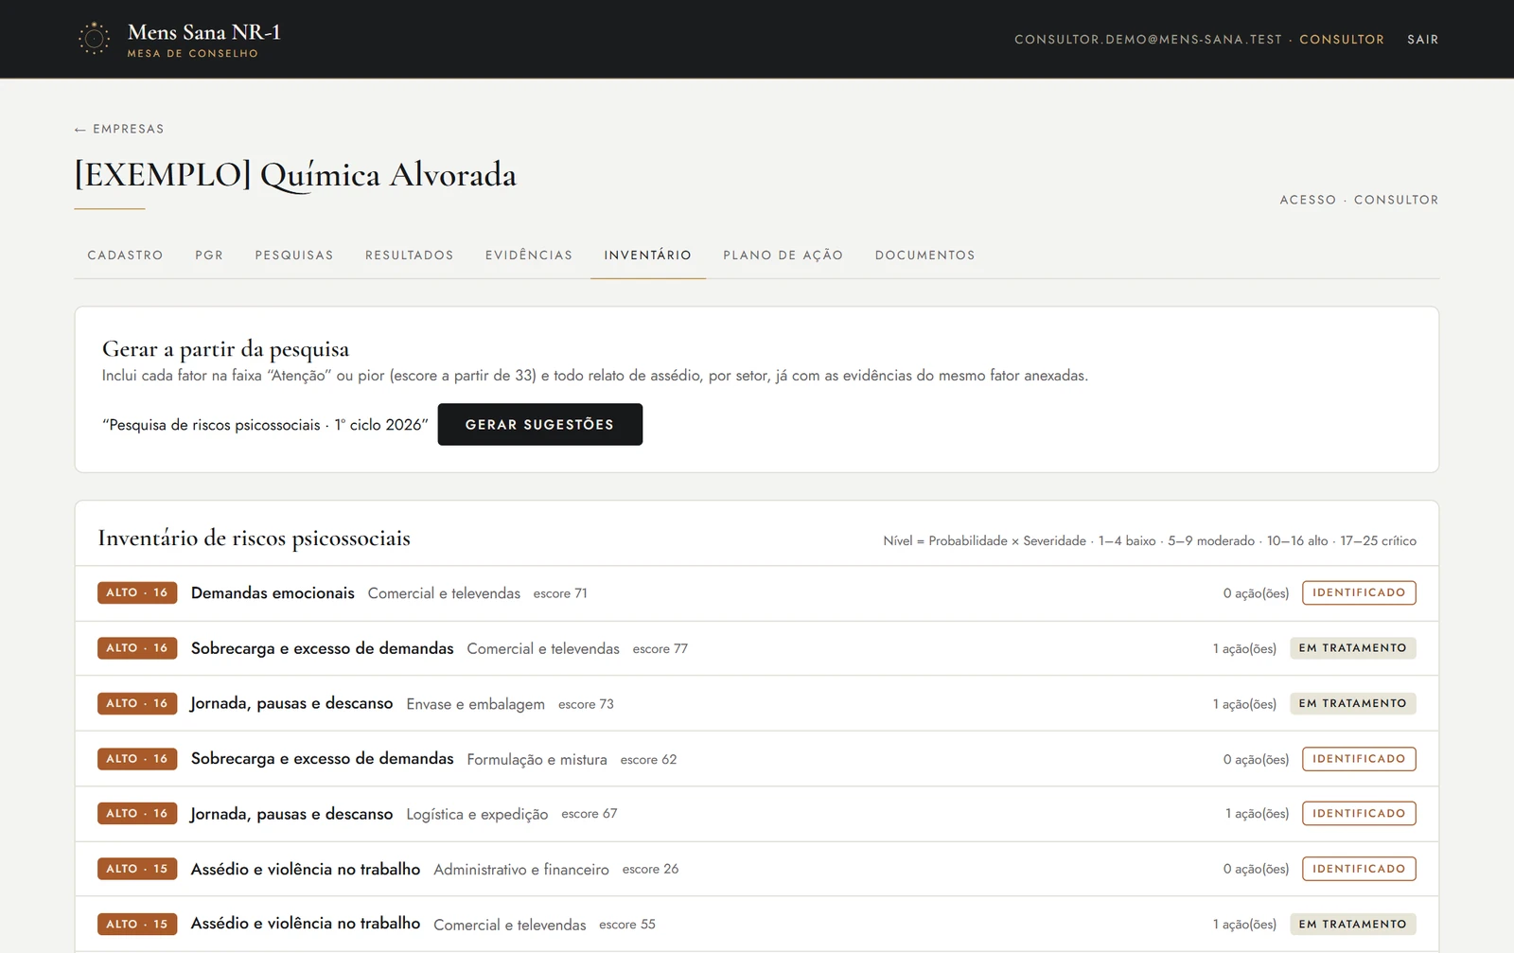Click the Gerar Sugestões button
The width and height of the screenshot is (1514, 953).
coord(539,424)
